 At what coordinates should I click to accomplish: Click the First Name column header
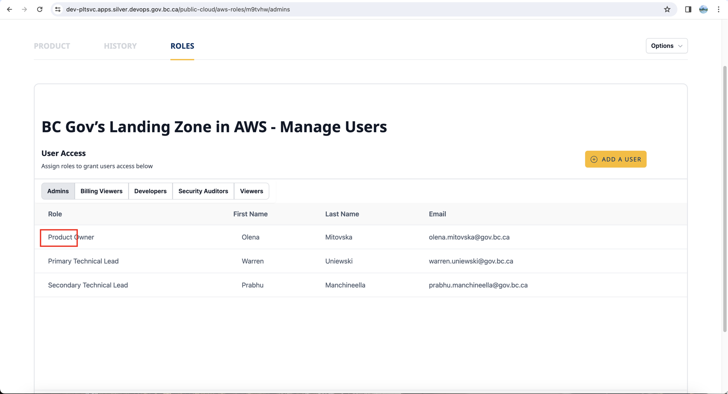click(x=250, y=214)
